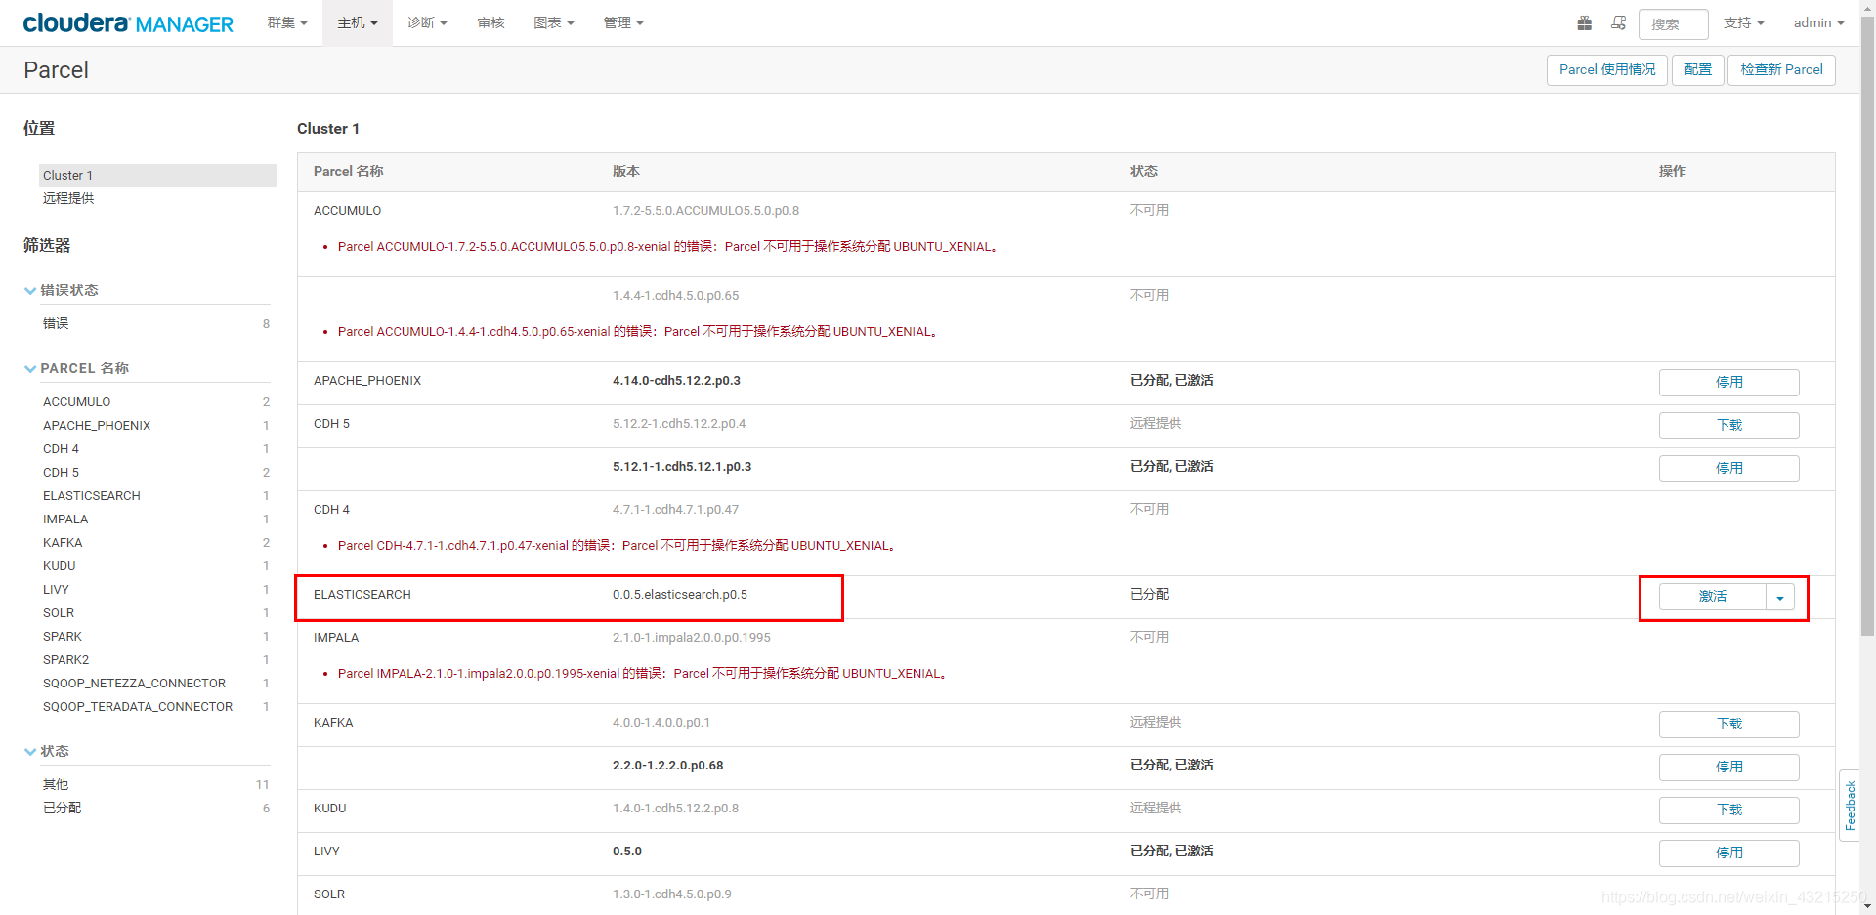Open the 管理 menu

[x=623, y=22]
